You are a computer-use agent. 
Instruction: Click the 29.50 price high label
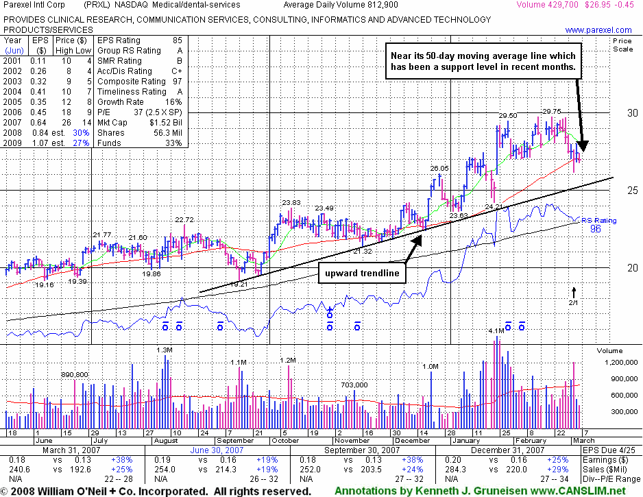coord(508,116)
